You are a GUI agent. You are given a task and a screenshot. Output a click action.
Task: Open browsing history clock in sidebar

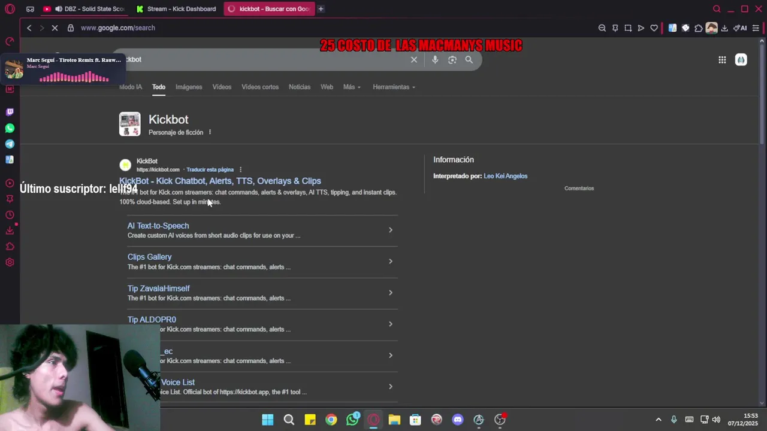point(10,215)
